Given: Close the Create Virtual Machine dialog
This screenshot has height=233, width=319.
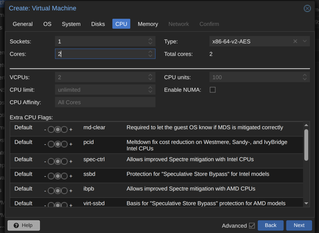Looking at the screenshot, I should pyautogui.click(x=307, y=8).
